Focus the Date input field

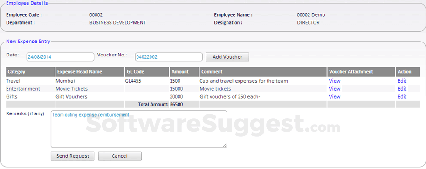60,57
